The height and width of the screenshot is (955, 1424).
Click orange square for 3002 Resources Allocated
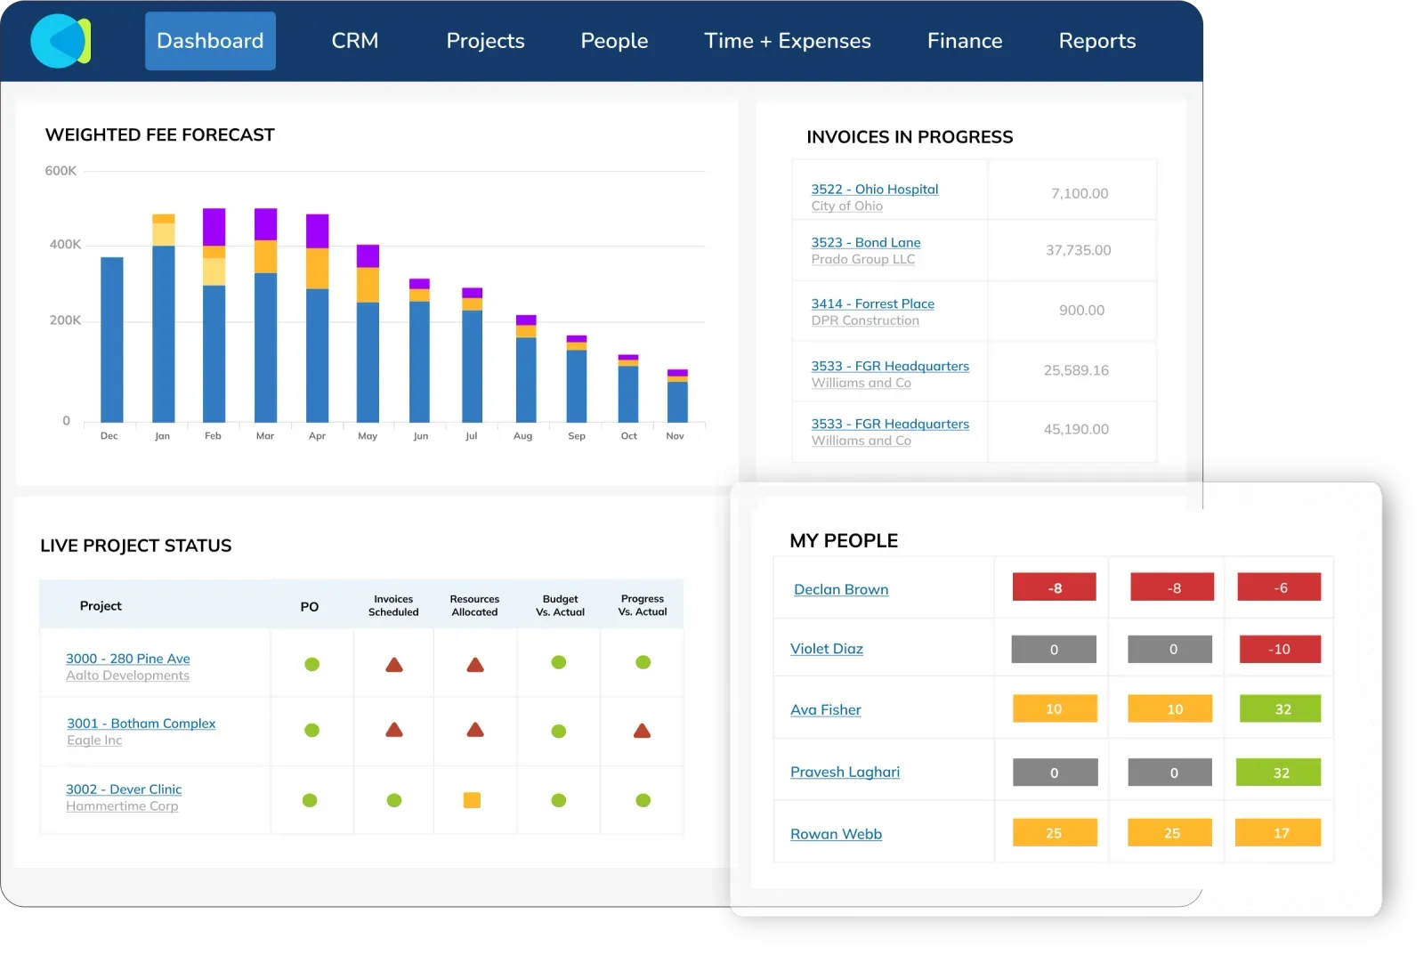472,800
